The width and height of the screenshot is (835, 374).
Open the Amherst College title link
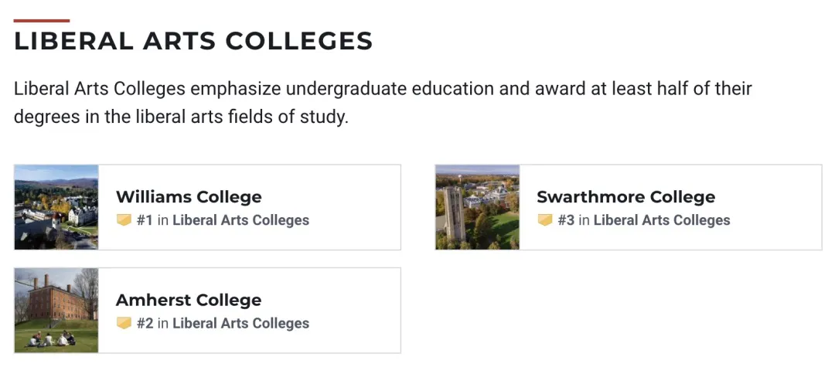pyautogui.click(x=189, y=301)
